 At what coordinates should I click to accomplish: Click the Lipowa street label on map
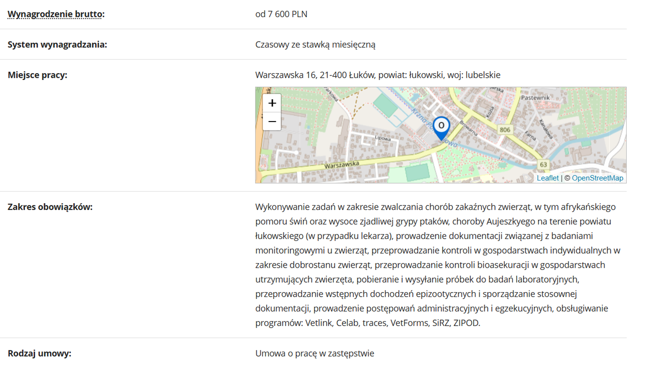(x=383, y=138)
